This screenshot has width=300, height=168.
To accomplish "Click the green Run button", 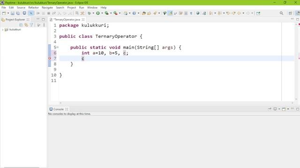I will 98,13.
